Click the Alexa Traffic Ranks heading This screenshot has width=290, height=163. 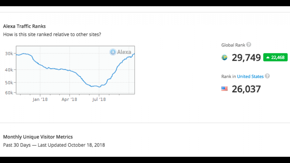click(24, 26)
